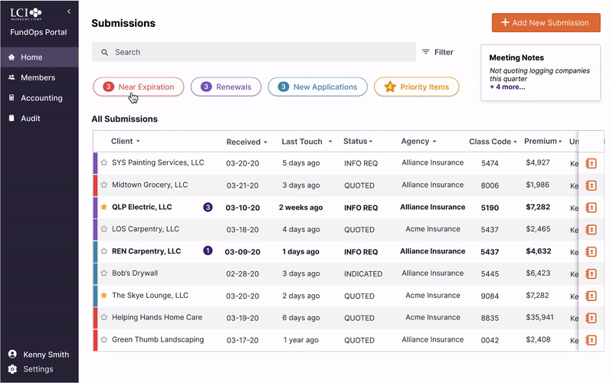613x383 pixels.
Task: Click the search magnifier icon
Action: [103, 52]
